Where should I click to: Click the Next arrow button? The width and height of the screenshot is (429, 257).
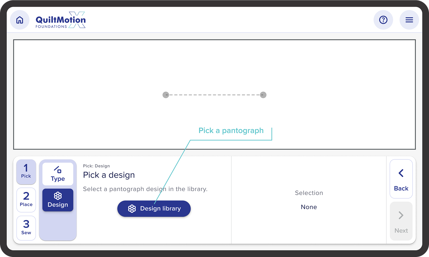click(x=401, y=221)
